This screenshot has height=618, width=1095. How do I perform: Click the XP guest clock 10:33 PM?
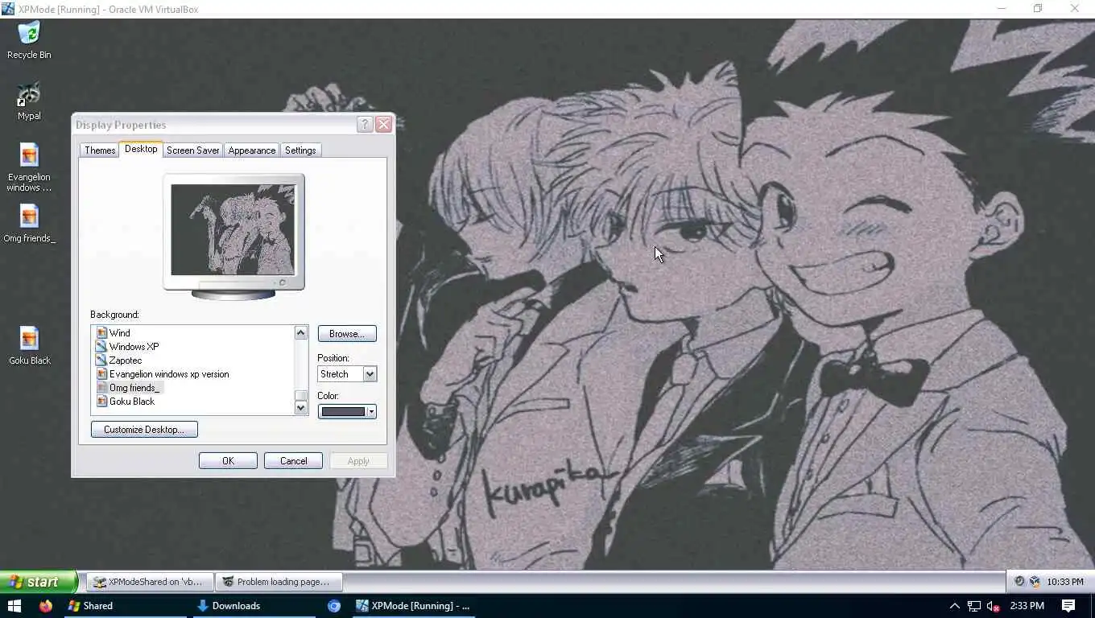(x=1065, y=582)
